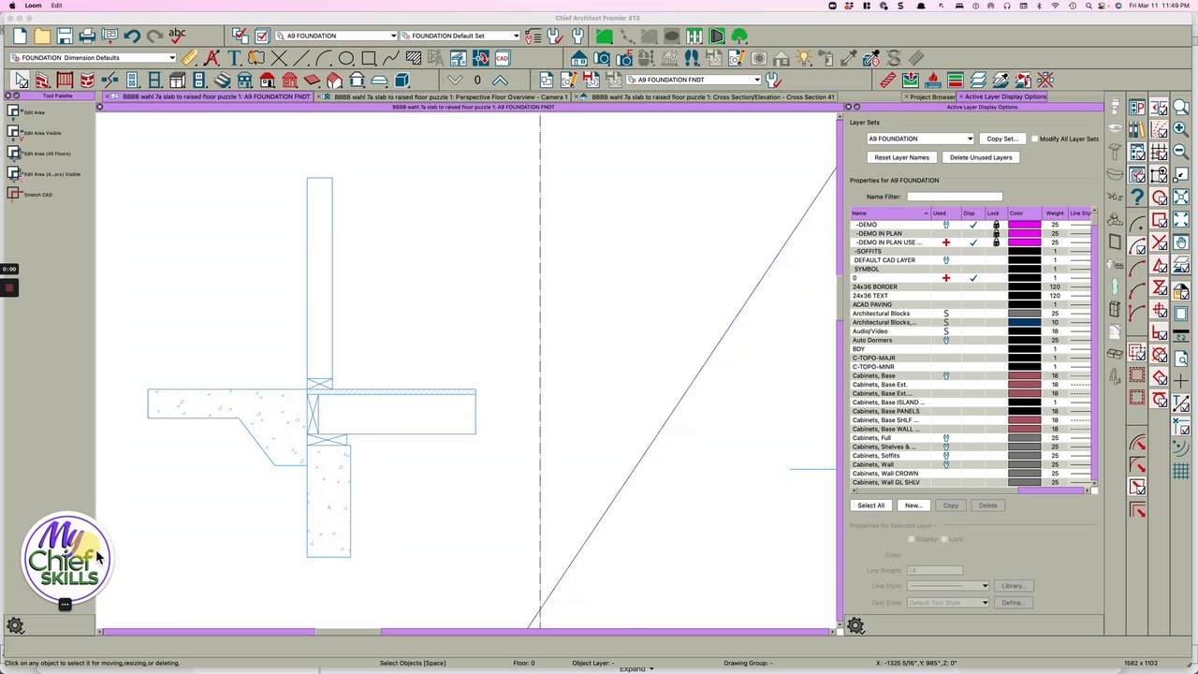Viewport: 1198px width, 674px height.
Task: Click the Undo arrow in the toolbar
Action: coord(132,37)
